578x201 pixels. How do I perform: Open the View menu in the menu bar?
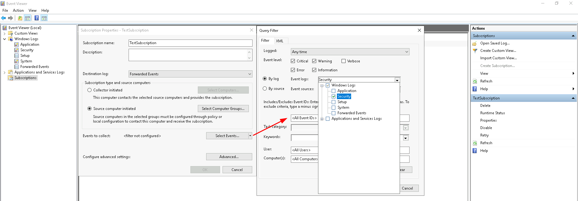tap(32, 10)
